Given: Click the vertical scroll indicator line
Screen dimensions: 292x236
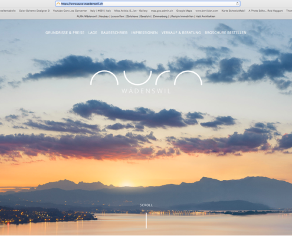Looking at the screenshot, I should pyautogui.click(x=146, y=220).
